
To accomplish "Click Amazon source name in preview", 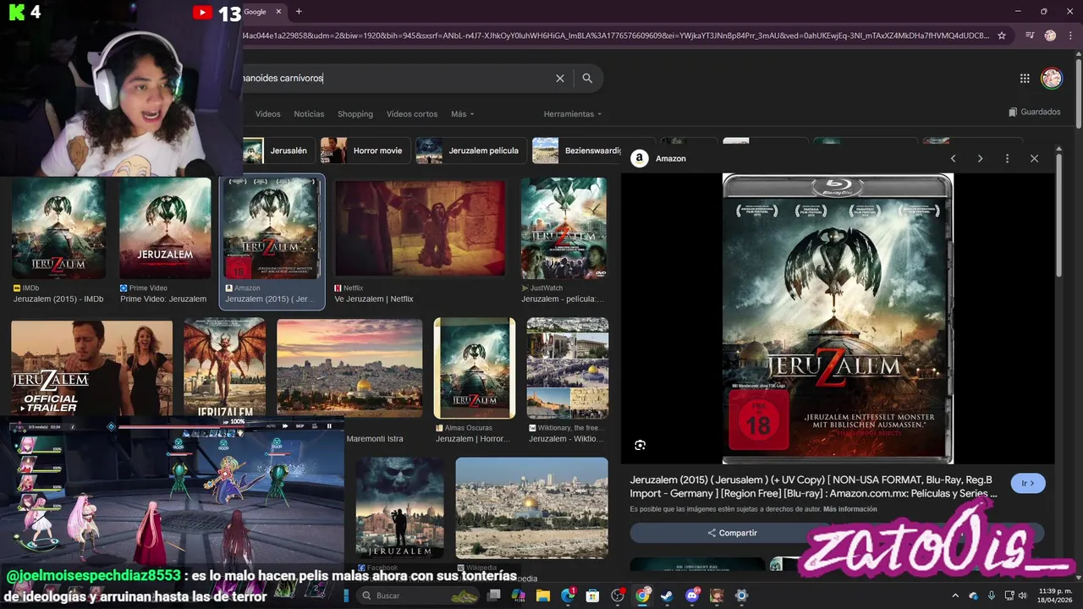I will point(671,158).
